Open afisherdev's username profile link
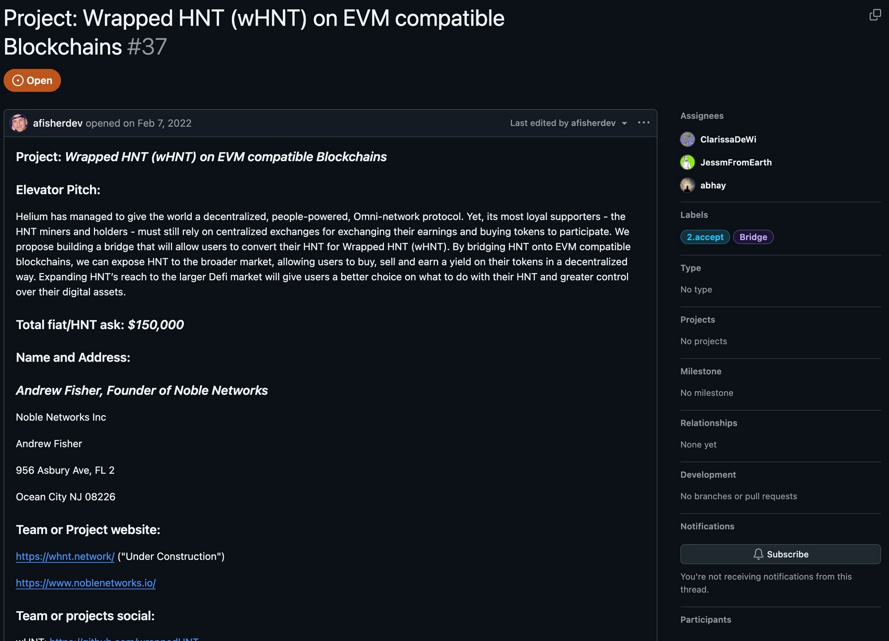This screenshot has width=889, height=641. click(57, 123)
